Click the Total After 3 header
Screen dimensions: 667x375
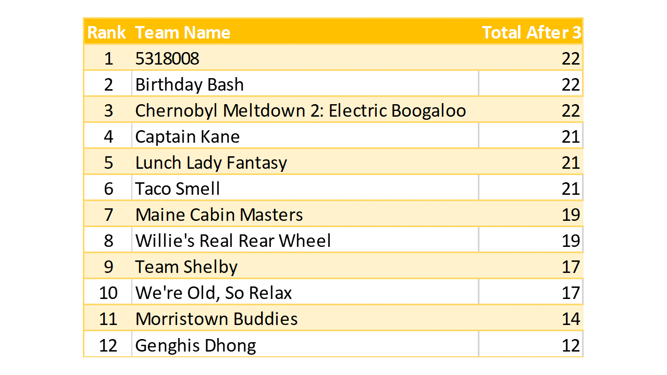pos(531,32)
